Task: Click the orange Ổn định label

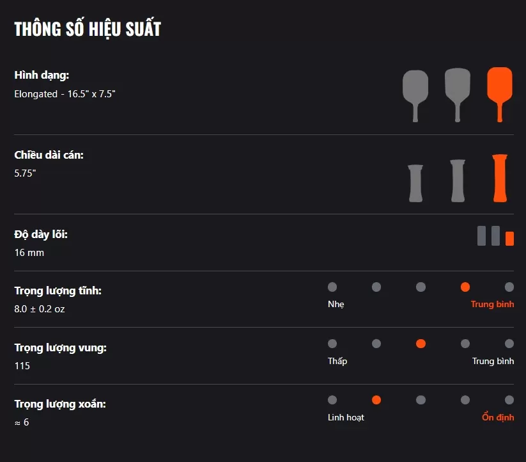Action: pyautogui.click(x=498, y=417)
